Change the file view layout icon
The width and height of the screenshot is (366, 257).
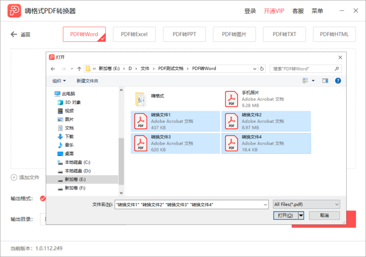(305, 81)
